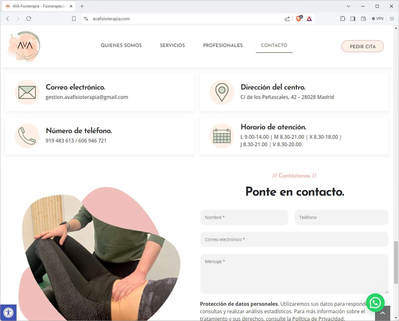The width and height of the screenshot is (399, 321).
Task: Reload the page with the refresh icon
Action: tap(29, 19)
